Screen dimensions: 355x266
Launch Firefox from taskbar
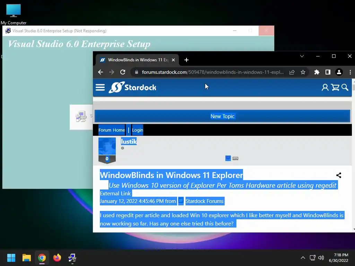[x=57, y=258]
